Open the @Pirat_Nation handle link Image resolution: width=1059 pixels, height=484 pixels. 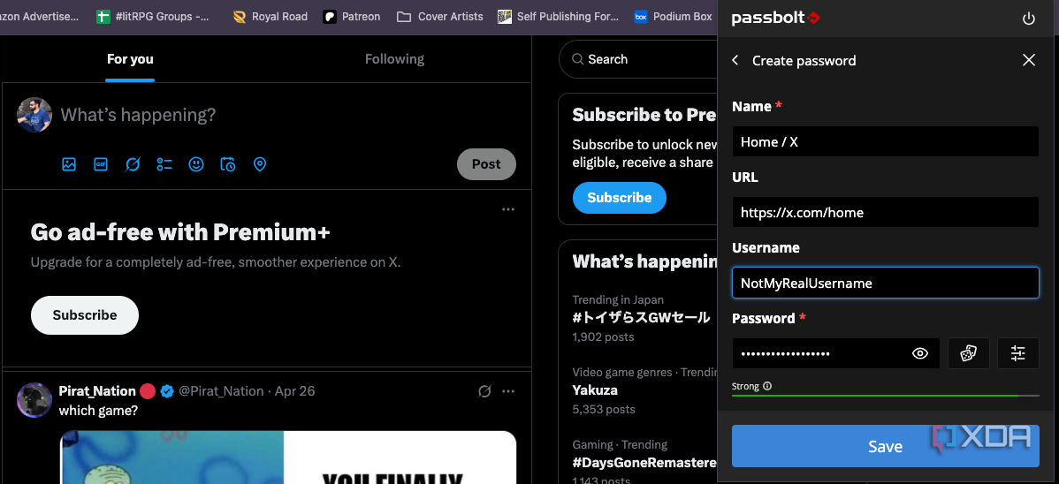point(221,391)
